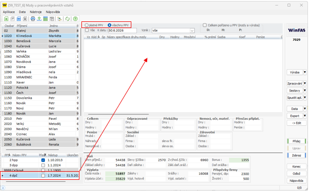Click the add new record toolbar icon
Image resolution: width=310 pixels, height=191 pixels.
click(6, 19)
